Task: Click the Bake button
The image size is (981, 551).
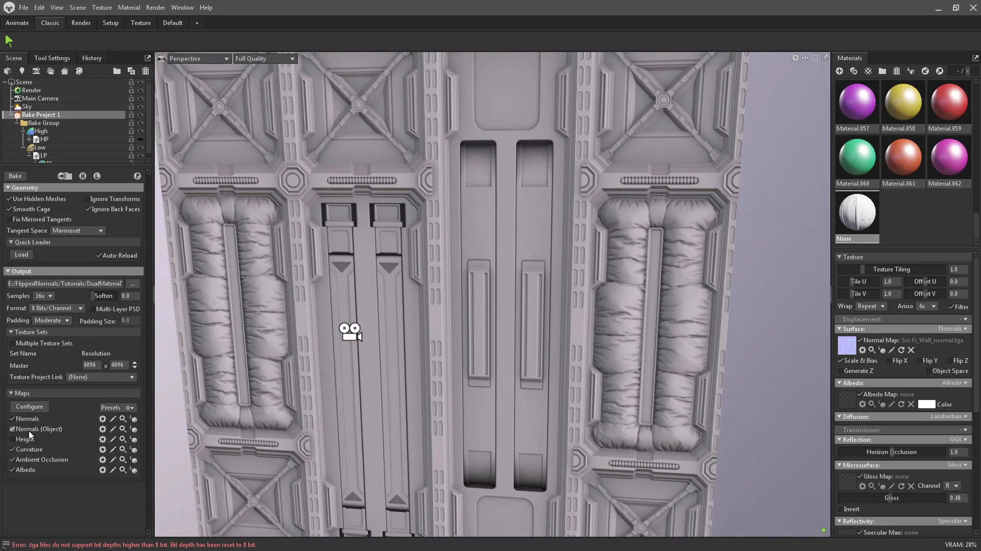Action: (15, 176)
